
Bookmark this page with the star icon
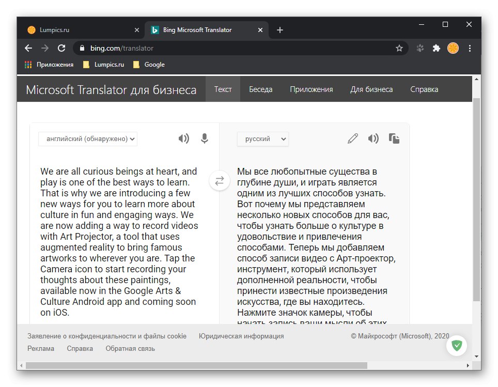coord(399,48)
